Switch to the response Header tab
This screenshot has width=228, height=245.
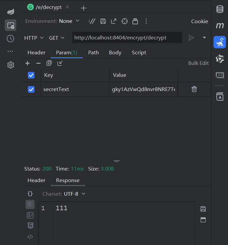point(36,180)
